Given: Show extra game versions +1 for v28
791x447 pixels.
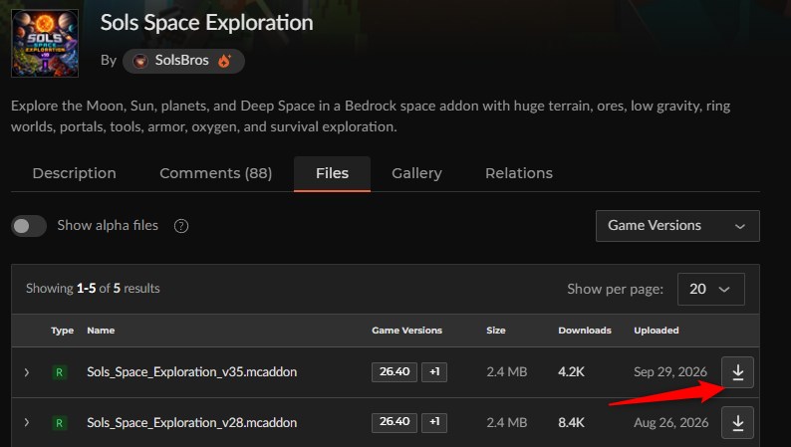Looking at the screenshot, I should 434,422.
